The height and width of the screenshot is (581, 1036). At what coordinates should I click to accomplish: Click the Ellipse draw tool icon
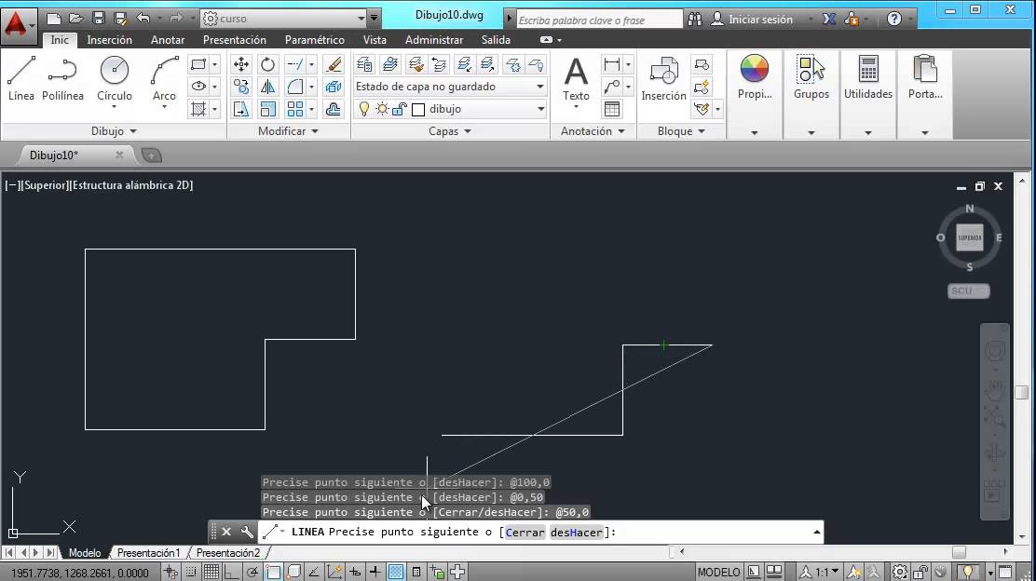pyautogui.click(x=198, y=87)
